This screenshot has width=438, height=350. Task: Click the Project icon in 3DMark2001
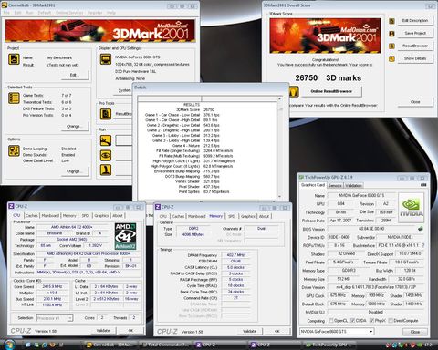14,59
